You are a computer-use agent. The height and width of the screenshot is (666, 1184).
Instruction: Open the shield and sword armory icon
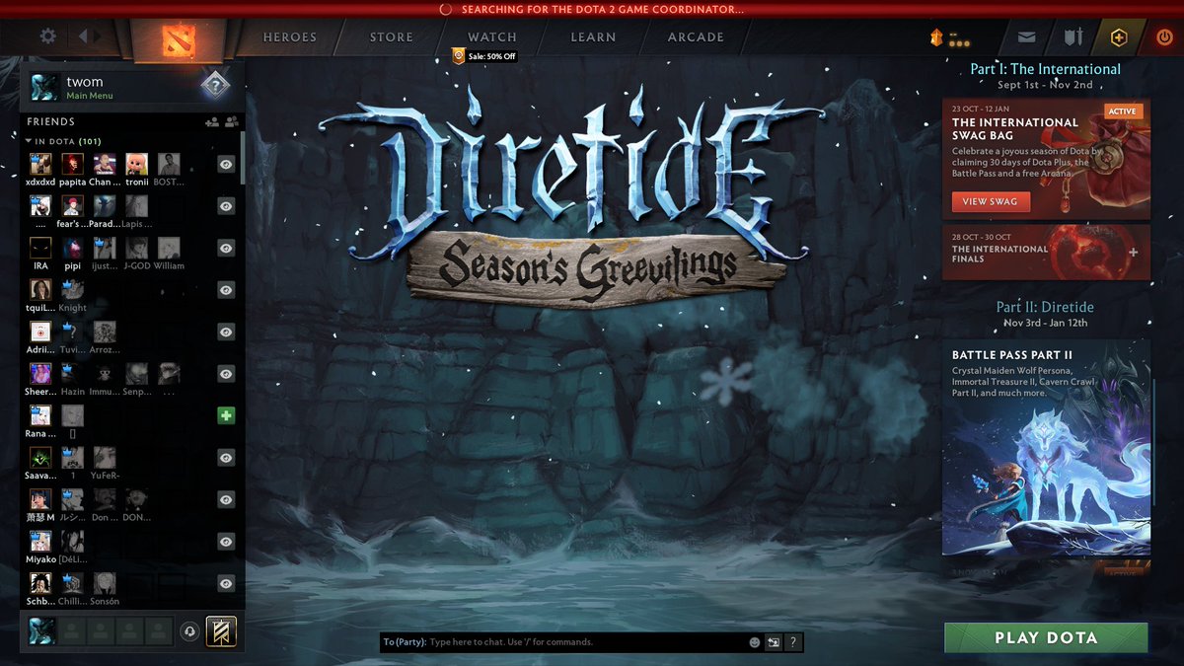tap(1073, 37)
